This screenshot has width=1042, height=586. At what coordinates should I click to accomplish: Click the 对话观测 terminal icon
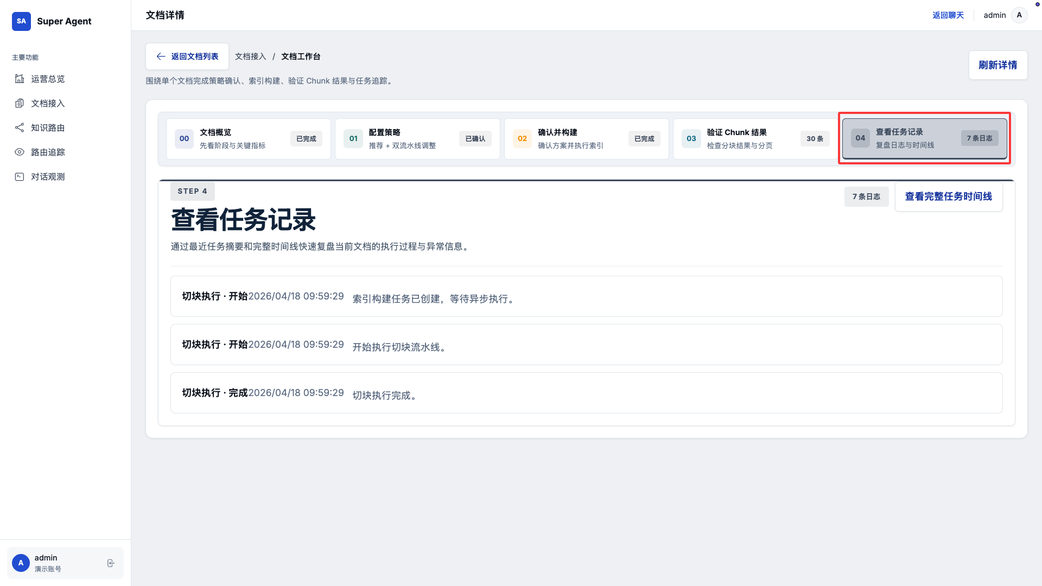tap(20, 176)
